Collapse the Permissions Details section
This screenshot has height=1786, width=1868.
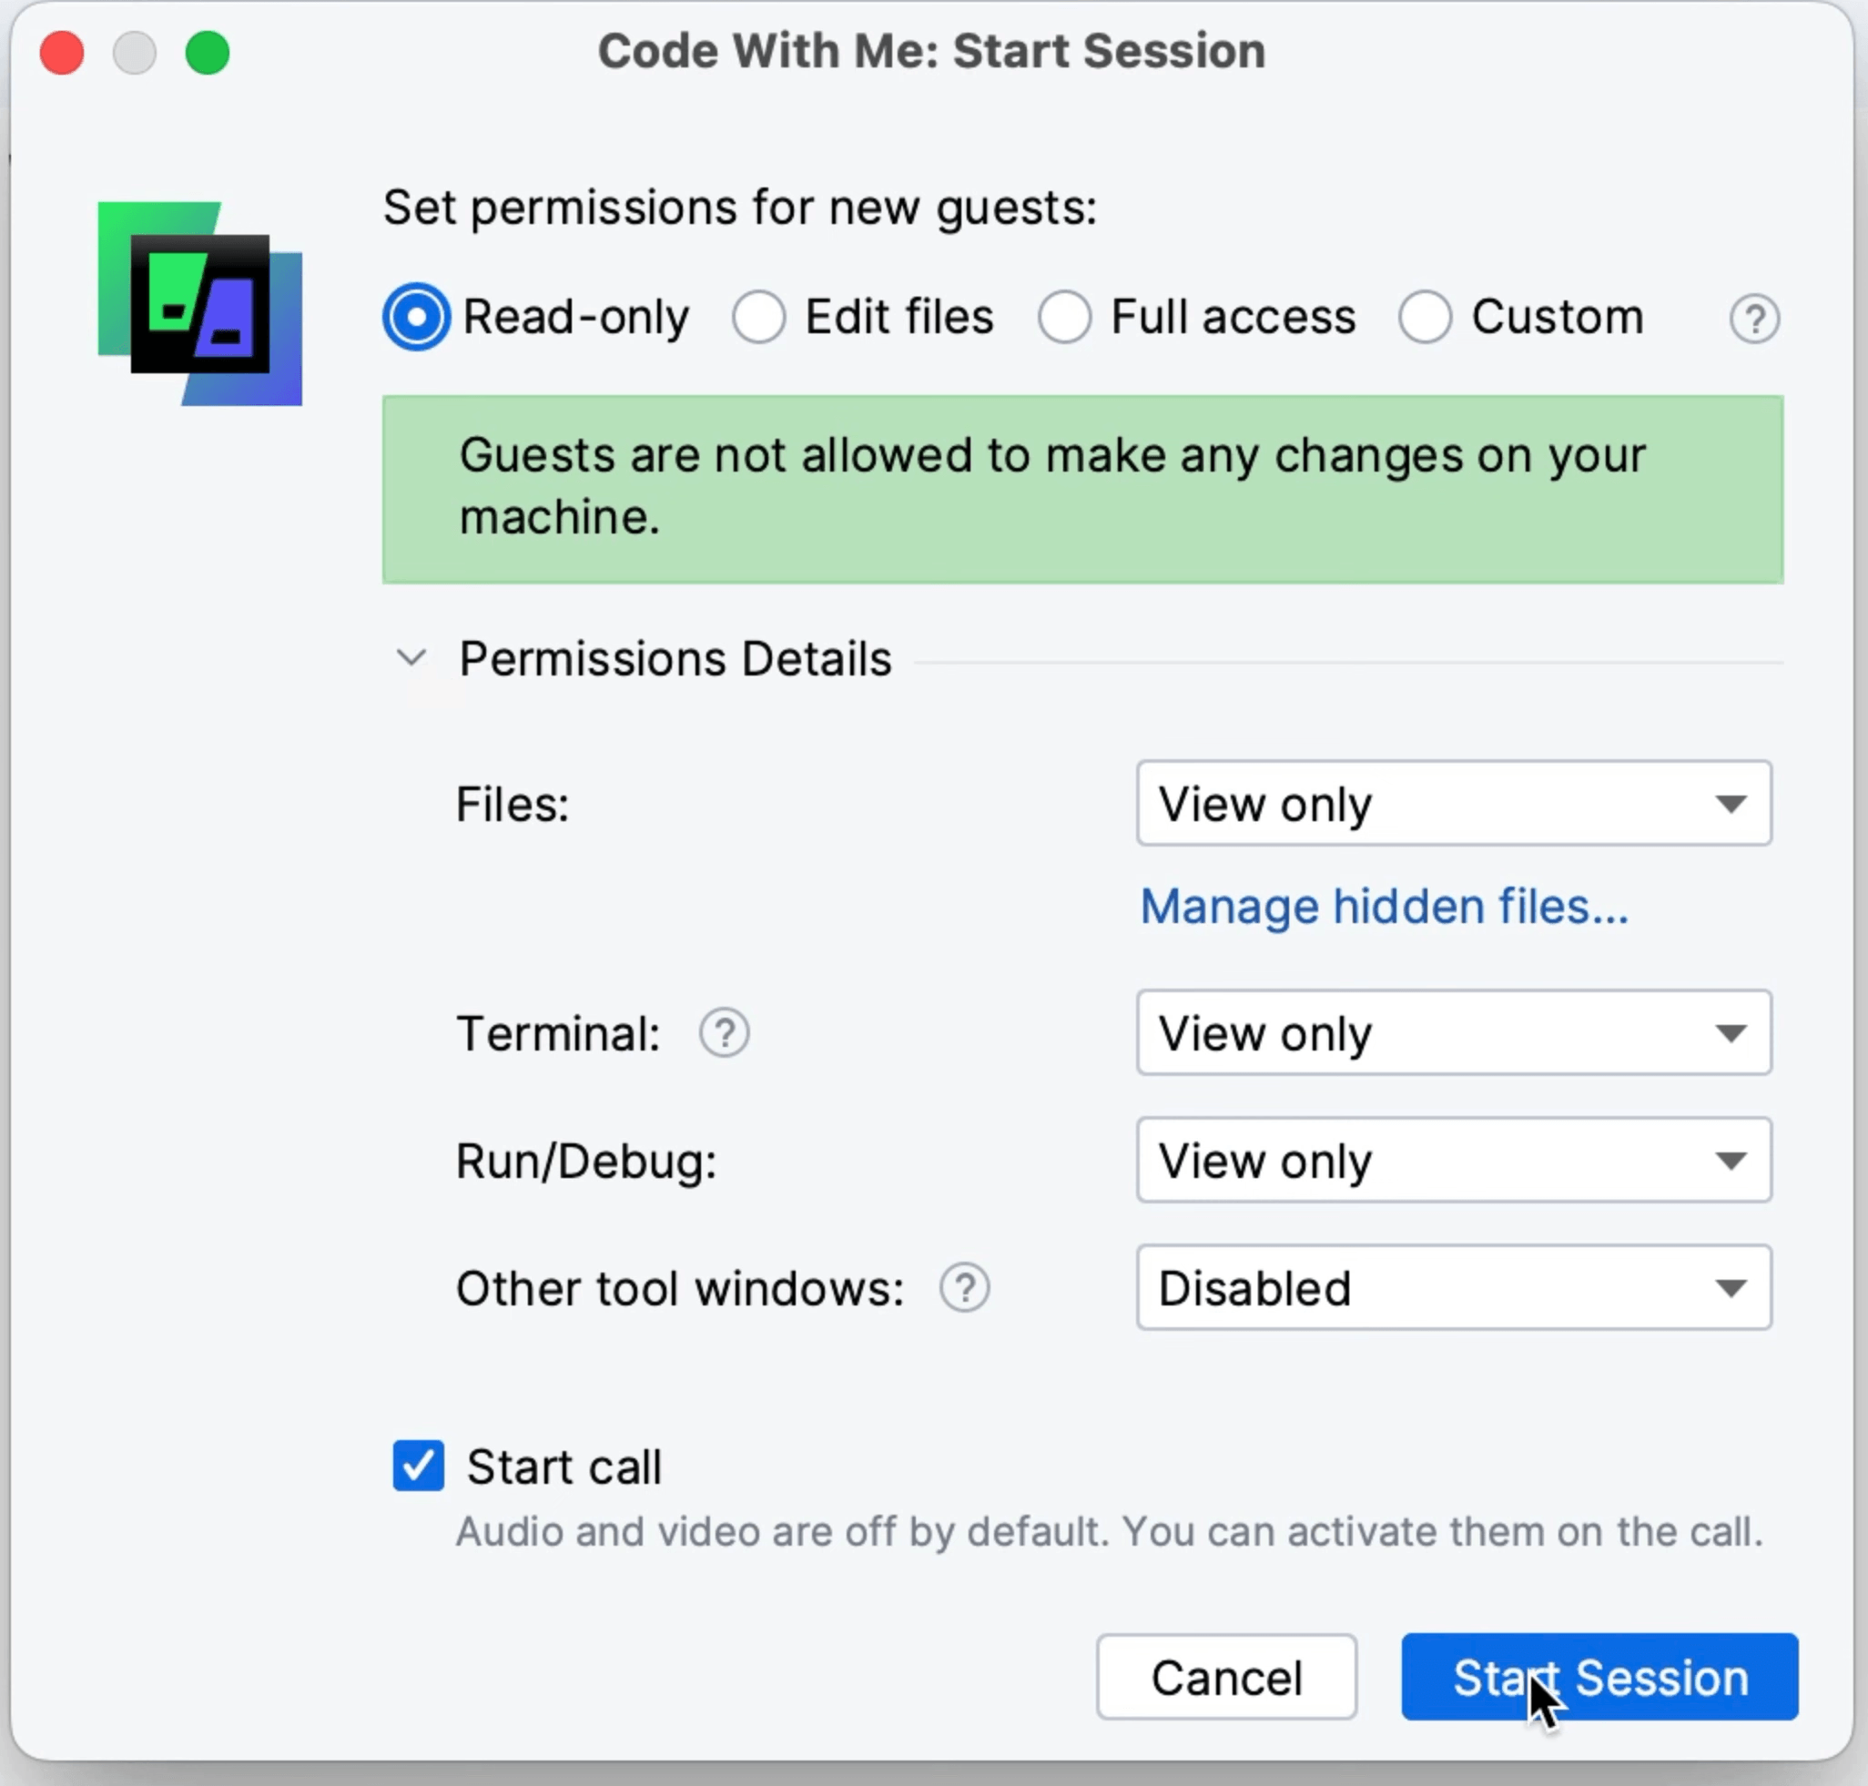point(411,657)
